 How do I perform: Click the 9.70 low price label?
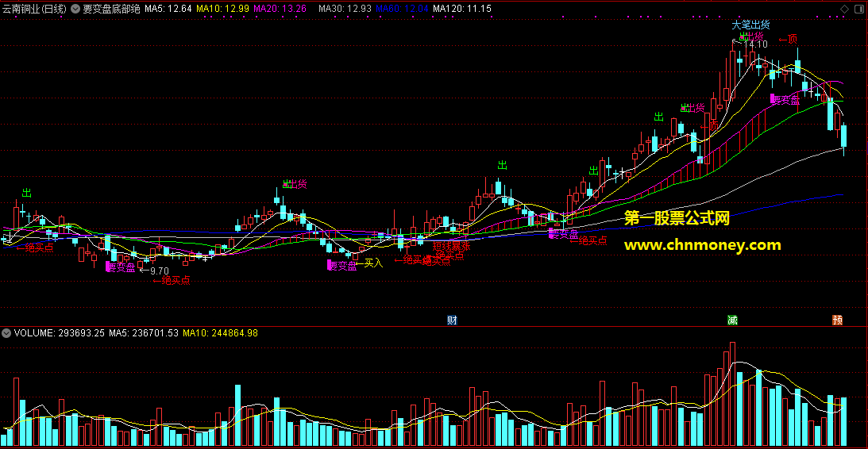click(160, 271)
